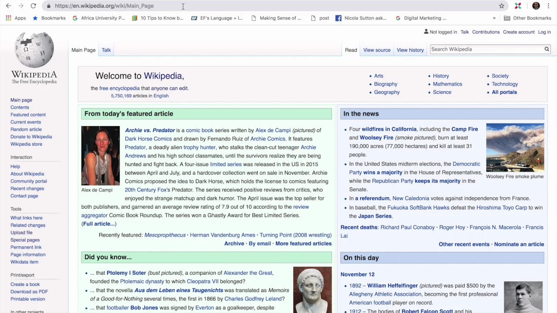Screen dimensions: 557x313
Task: Open the Africa University bookmark
Action: pyautogui.click(x=99, y=18)
